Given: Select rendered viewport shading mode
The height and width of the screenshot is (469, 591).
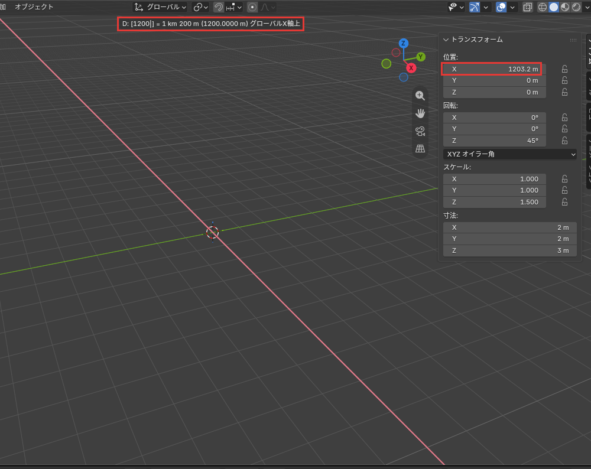Looking at the screenshot, I should coord(576,7).
